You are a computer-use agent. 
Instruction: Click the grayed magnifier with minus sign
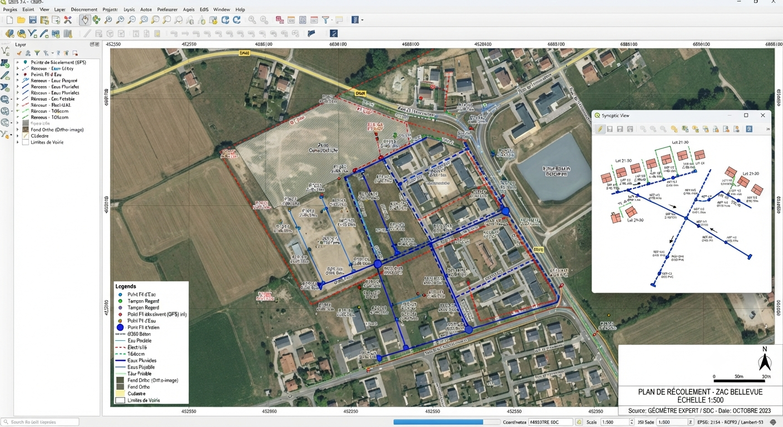click(264, 20)
